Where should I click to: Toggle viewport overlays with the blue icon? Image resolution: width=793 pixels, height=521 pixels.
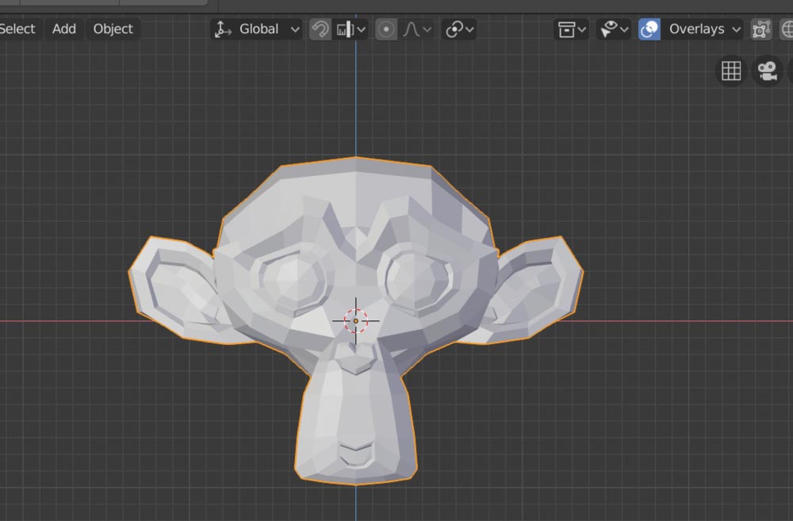tap(649, 29)
